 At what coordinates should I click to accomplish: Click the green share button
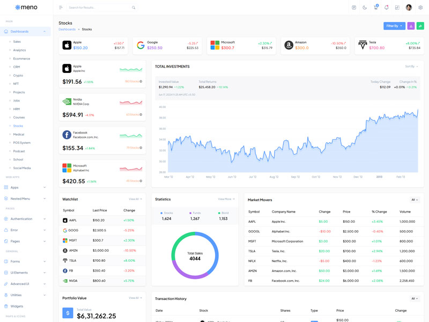(420, 26)
